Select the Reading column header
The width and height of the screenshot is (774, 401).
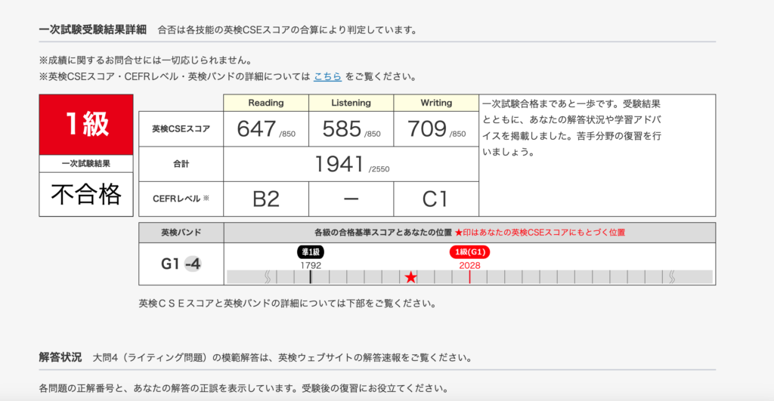[265, 103]
